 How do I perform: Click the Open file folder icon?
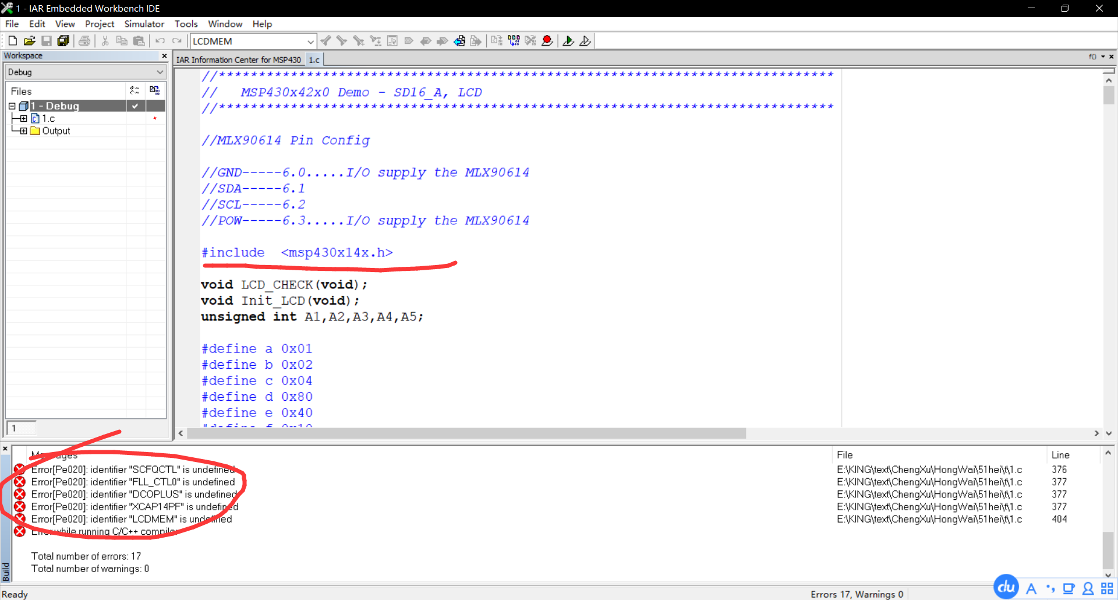coord(30,41)
